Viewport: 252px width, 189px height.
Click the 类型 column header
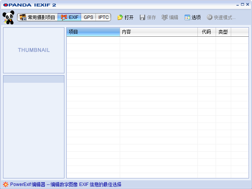click(223, 32)
